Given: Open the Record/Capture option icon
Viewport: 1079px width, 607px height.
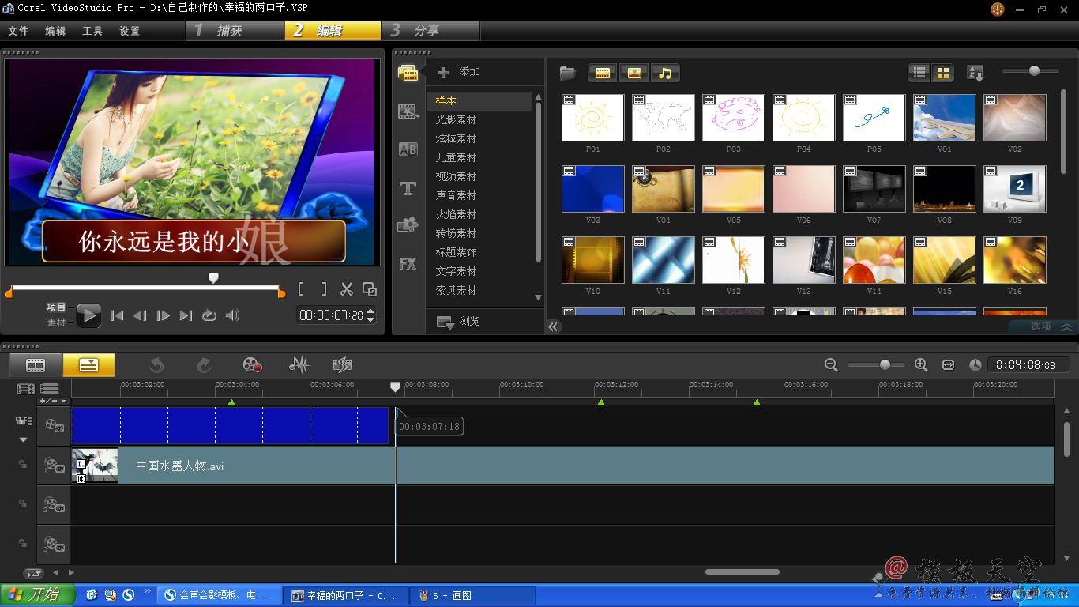Looking at the screenshot, I should pos(252,365).
